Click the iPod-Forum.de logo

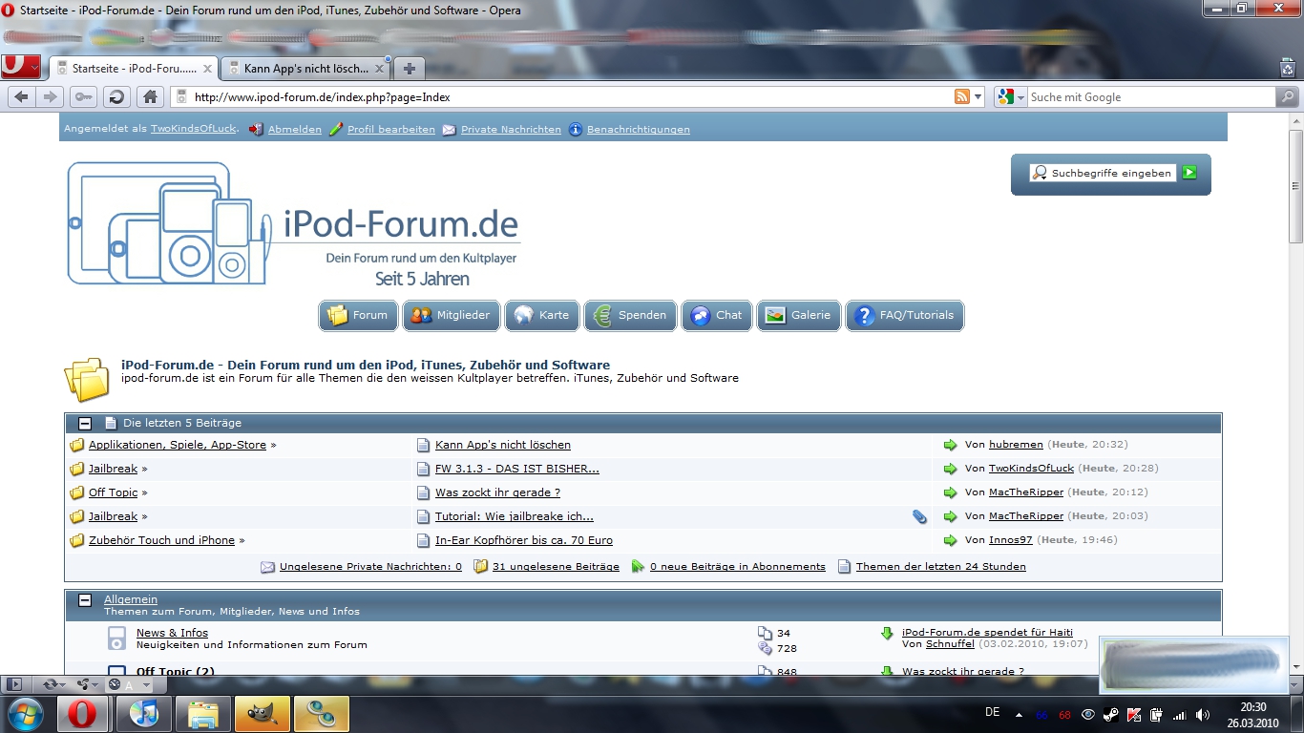click(x=294, y=223)
